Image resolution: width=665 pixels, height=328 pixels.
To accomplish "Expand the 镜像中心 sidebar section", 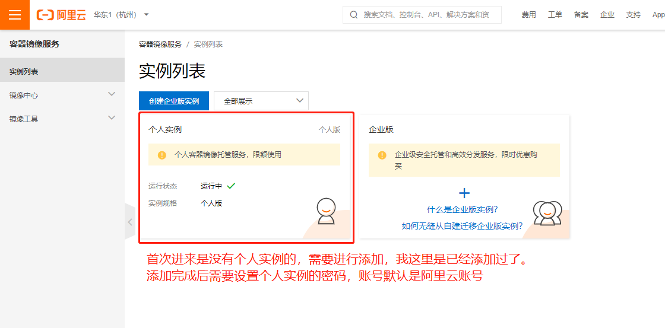I will [x=62, y=95].
